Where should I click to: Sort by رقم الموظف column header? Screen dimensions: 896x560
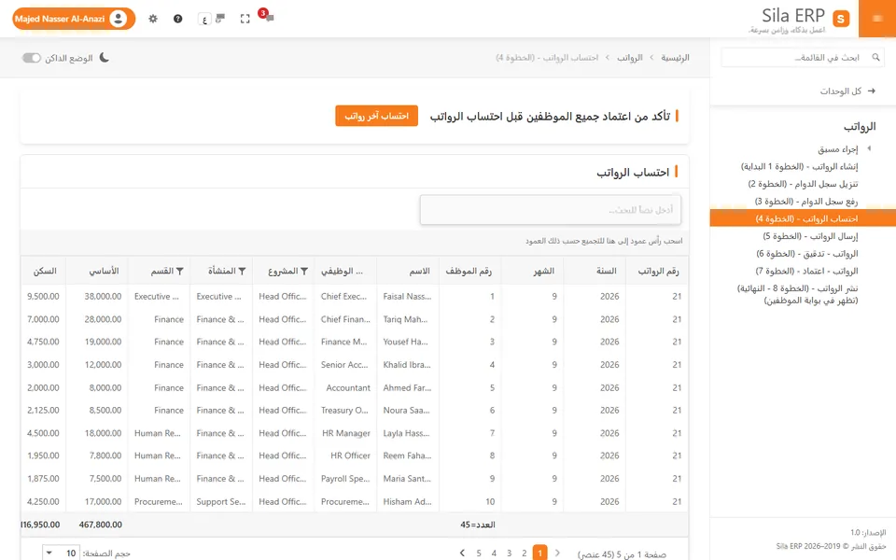click(469, 271)
